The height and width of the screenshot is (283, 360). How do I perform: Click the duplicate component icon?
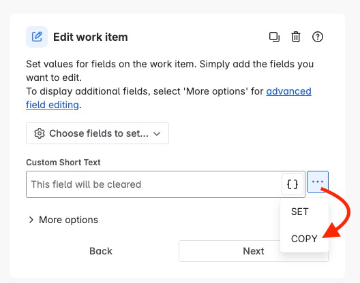click(274, 37)
